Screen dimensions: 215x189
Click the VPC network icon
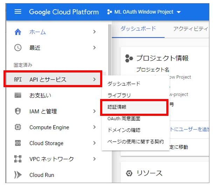(18, 159)
